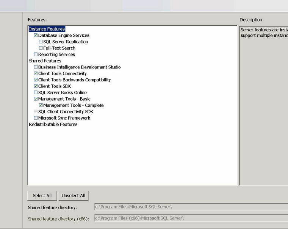
Task: Select the 'Microsoft Sync Framework' label text
Action: click(x=64, y=118)
